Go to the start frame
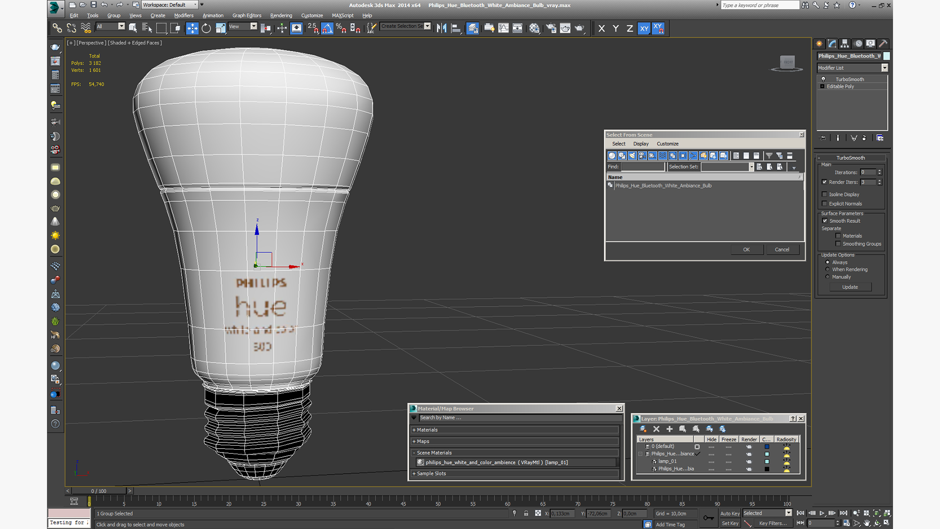 coord(800,513)
